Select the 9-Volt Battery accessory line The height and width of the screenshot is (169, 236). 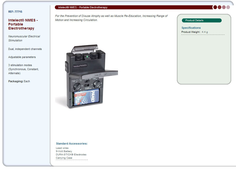coord(64,151)
